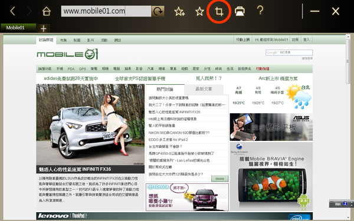
Task: Open the 影片 top navigation item
Action: point(90,40)
